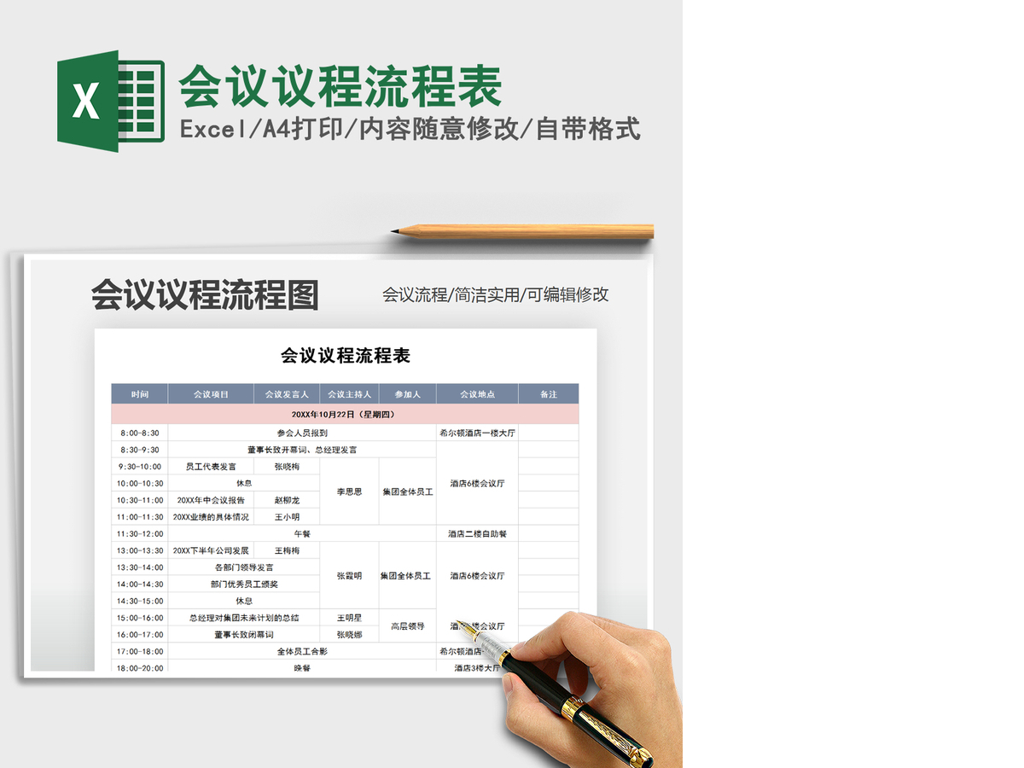Click 集团全体员工 beside 李思思

408,492
